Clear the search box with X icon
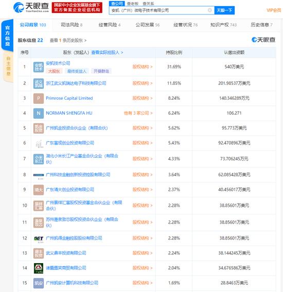Screen dimensions: 283x292 tap(210, 10)
